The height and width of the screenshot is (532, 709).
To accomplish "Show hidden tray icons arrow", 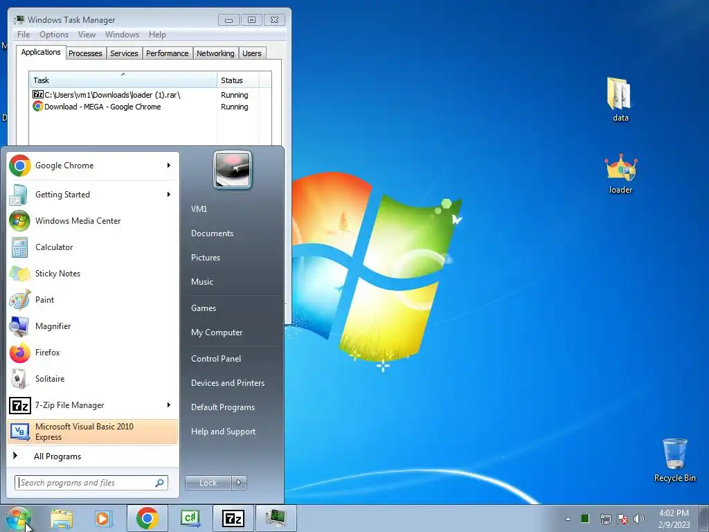I will [568, 519].
